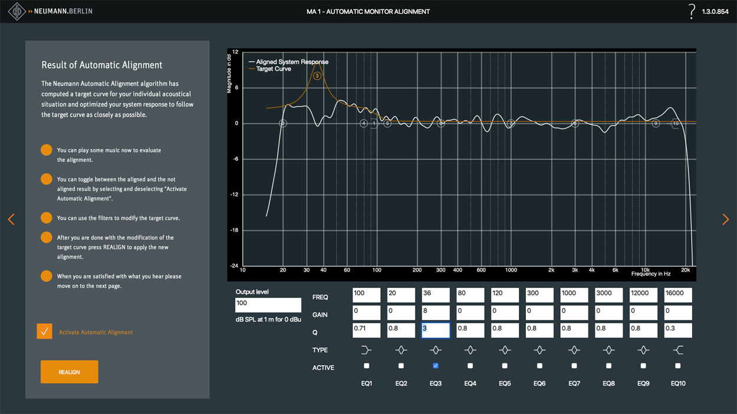The height and width of the screenshot is (414, 737).
Task: Enable the EQ10 Active checkbox
Action: coord(678,366)
